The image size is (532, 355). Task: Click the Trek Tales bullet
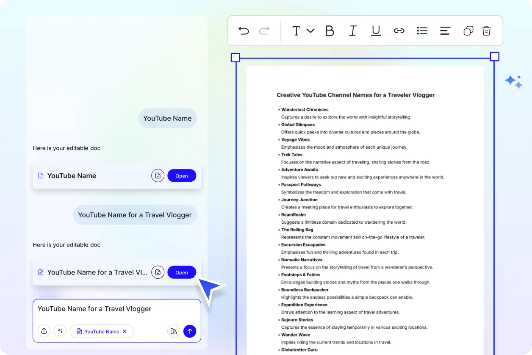pyautogui.click(x=292, y=155)
